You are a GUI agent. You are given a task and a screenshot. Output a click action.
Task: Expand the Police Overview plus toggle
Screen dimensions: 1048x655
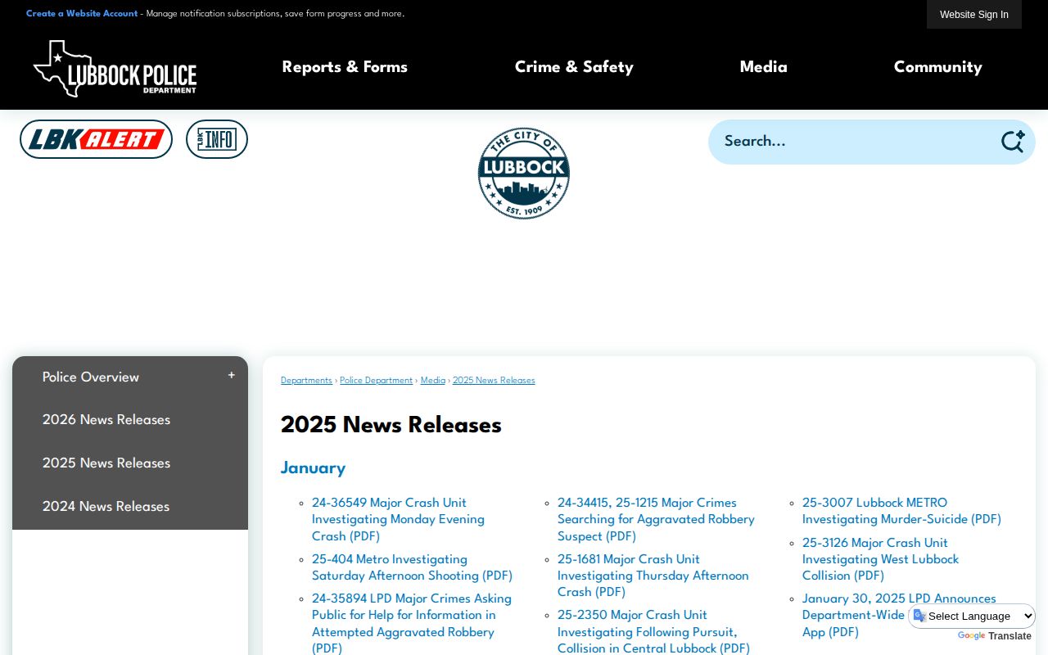coord(231,376)
